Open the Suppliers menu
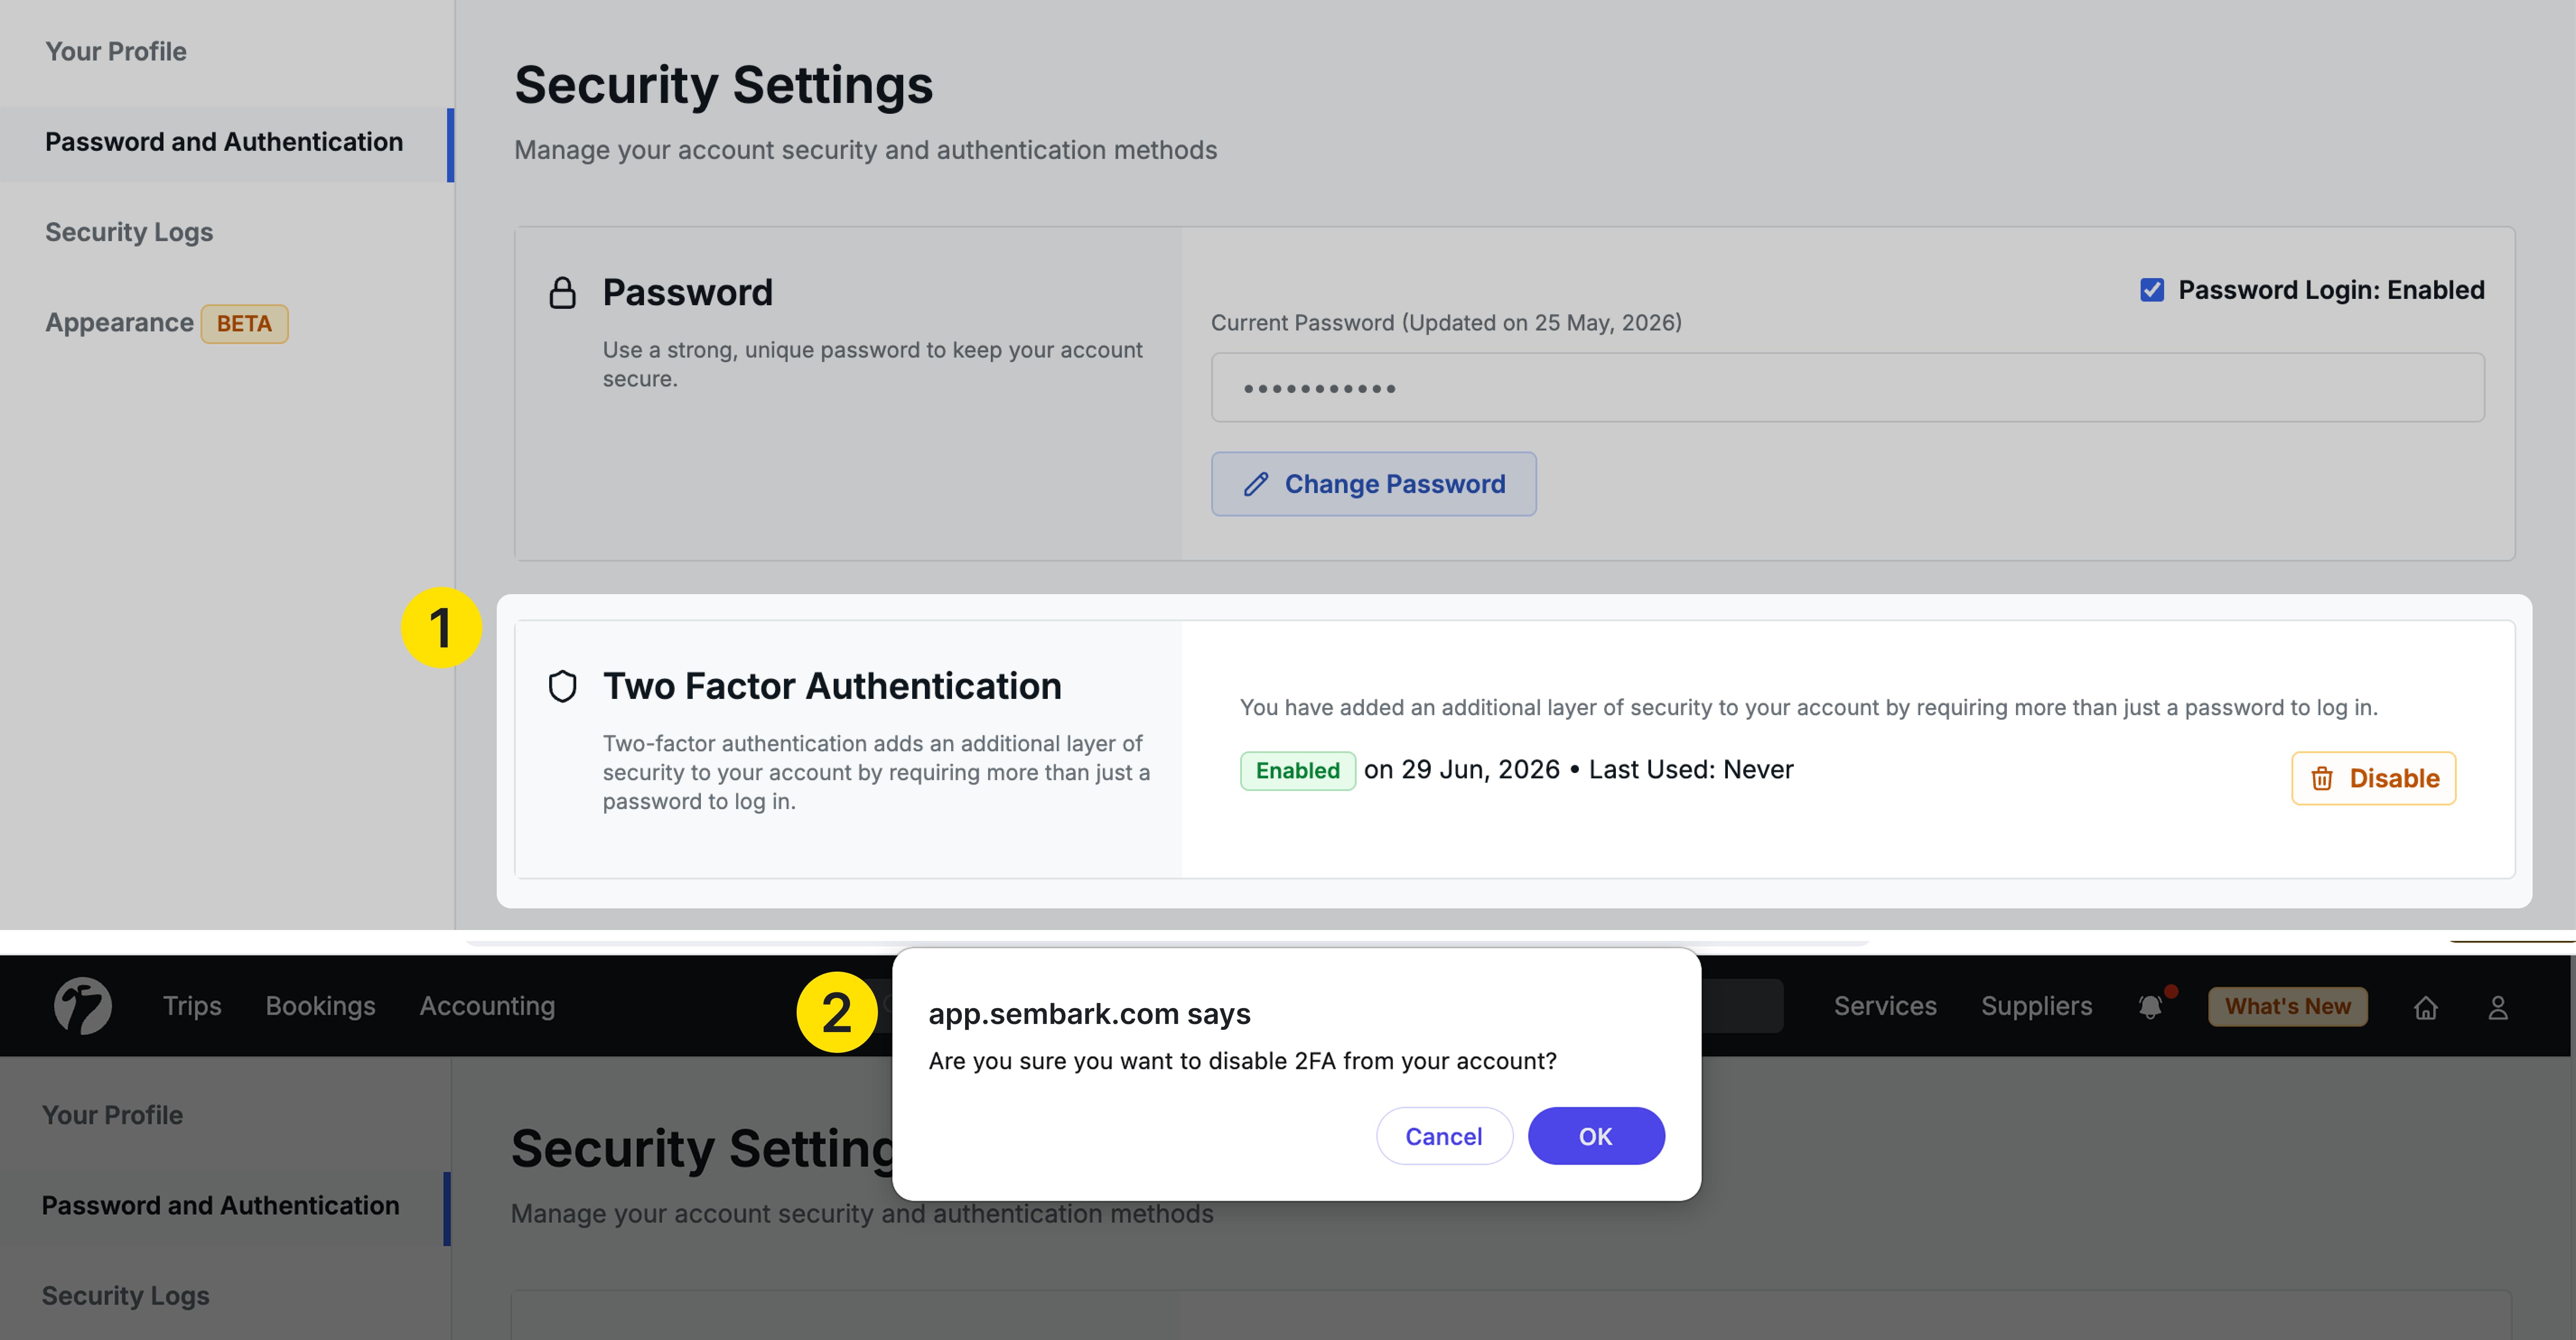This screenshot has height=1340, width=2576. pos(2036,1006)
